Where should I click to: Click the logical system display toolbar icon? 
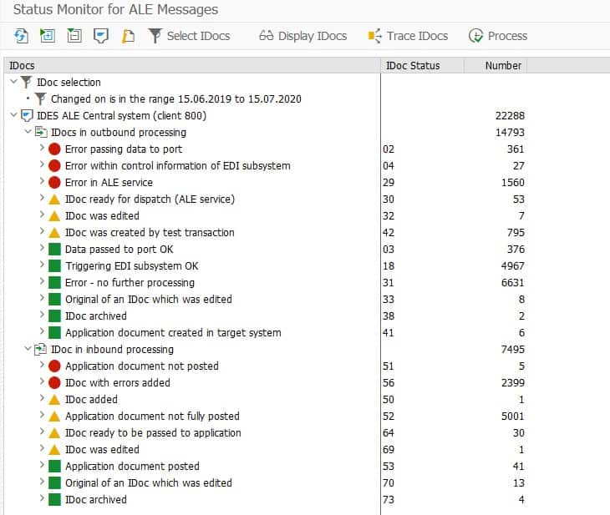click(x=101, y=36)
